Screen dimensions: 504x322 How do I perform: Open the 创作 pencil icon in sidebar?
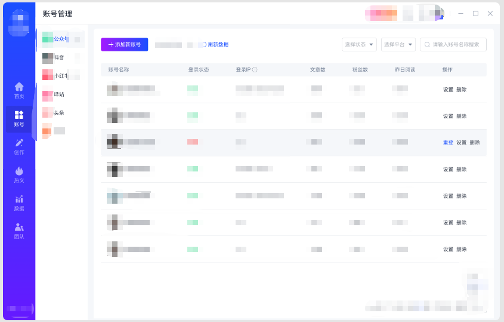click(19, 146)
